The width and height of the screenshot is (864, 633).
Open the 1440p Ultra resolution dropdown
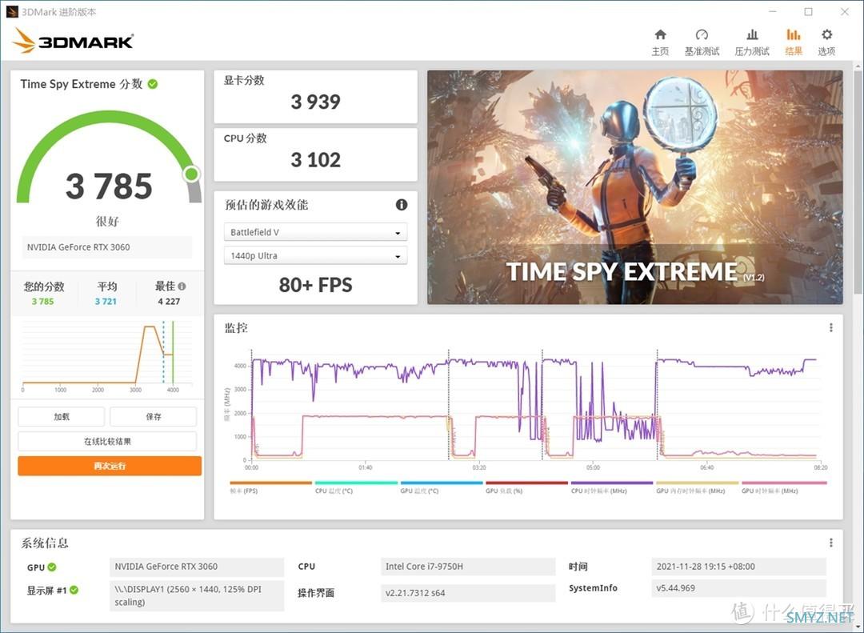[x=315, y=256]
